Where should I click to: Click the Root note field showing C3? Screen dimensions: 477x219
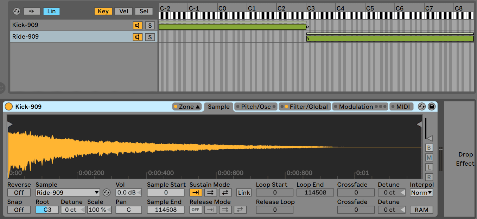tap(47, 210)
